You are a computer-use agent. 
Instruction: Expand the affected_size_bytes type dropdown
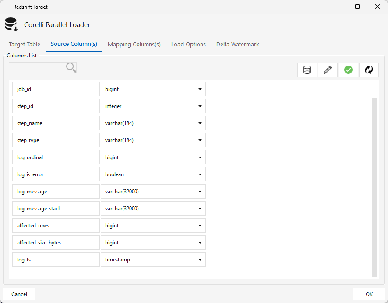tap(153, 243)
